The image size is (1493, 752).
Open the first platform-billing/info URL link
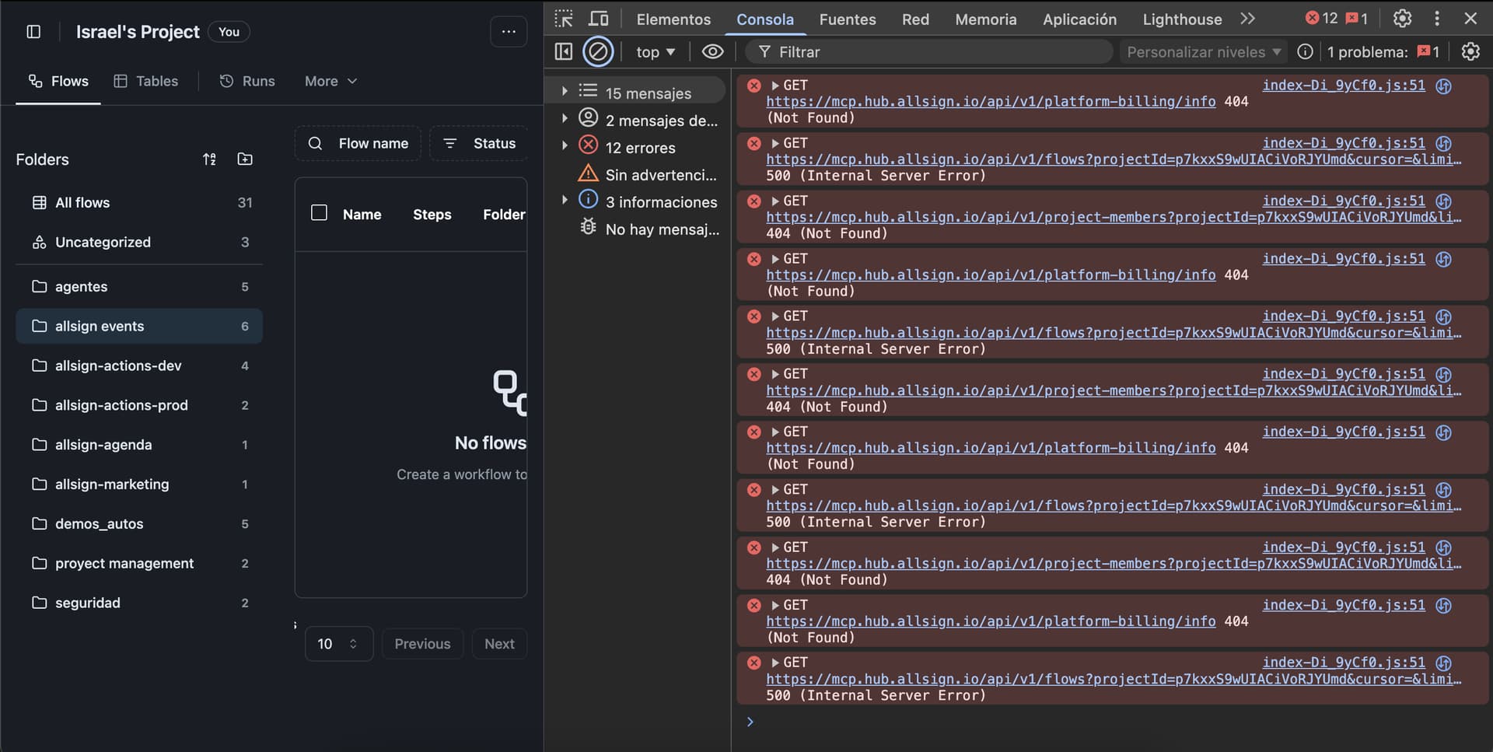tap(990, 102)
